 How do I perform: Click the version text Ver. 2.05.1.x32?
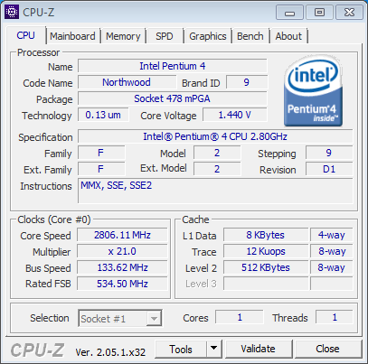point(110,352)
